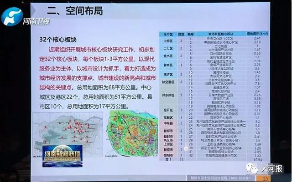Image resolution: width=292 pixels, height=182 pixels.
Task: Click the paragraph line starting 近期组织开展城市核心板块
Action: click(102, 50)
